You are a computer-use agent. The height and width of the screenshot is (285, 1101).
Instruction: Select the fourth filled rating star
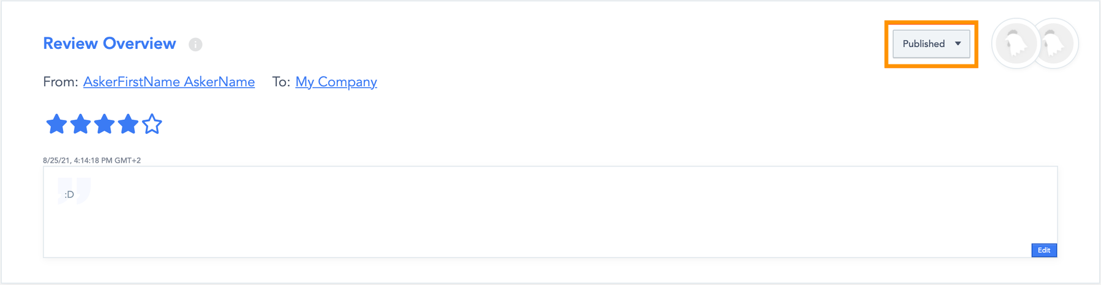(x=128, y=124)
